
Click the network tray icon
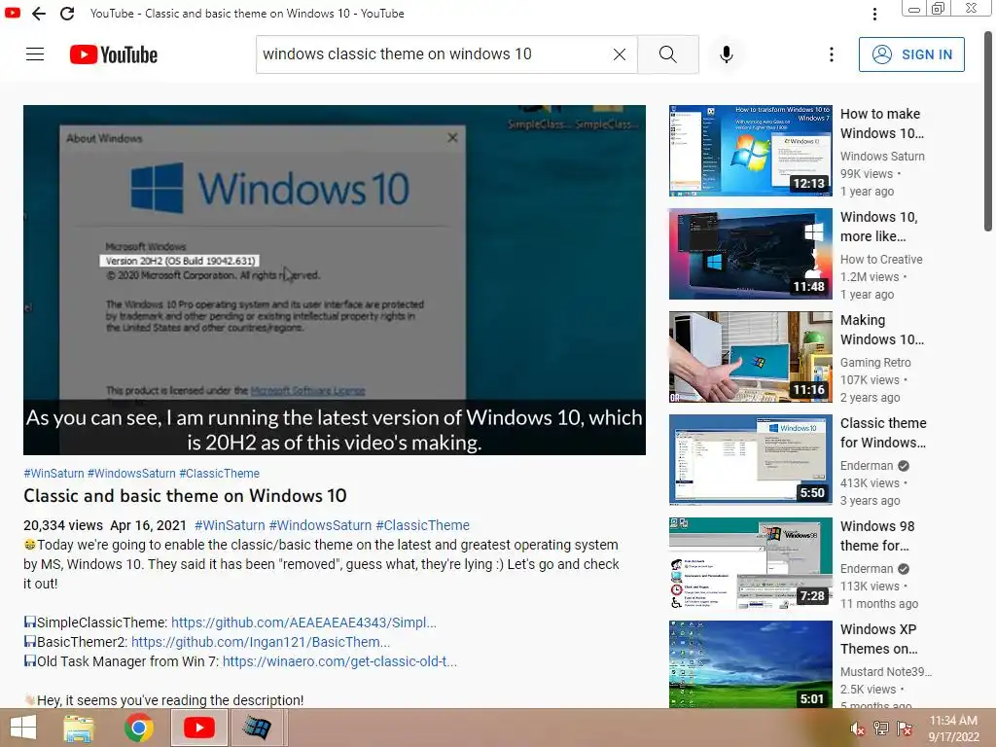880,729
